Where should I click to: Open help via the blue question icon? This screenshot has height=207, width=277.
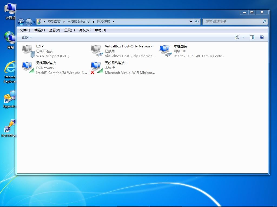click(x=262, y=37)
